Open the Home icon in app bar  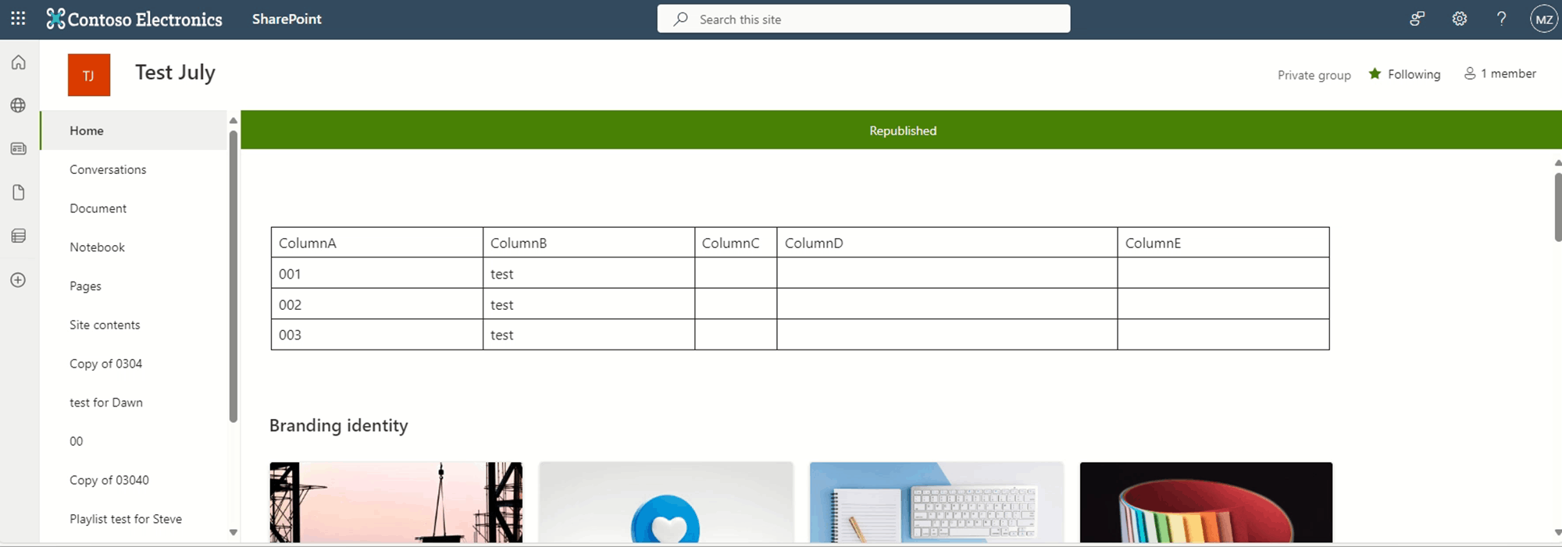click(x=19, y=62)
